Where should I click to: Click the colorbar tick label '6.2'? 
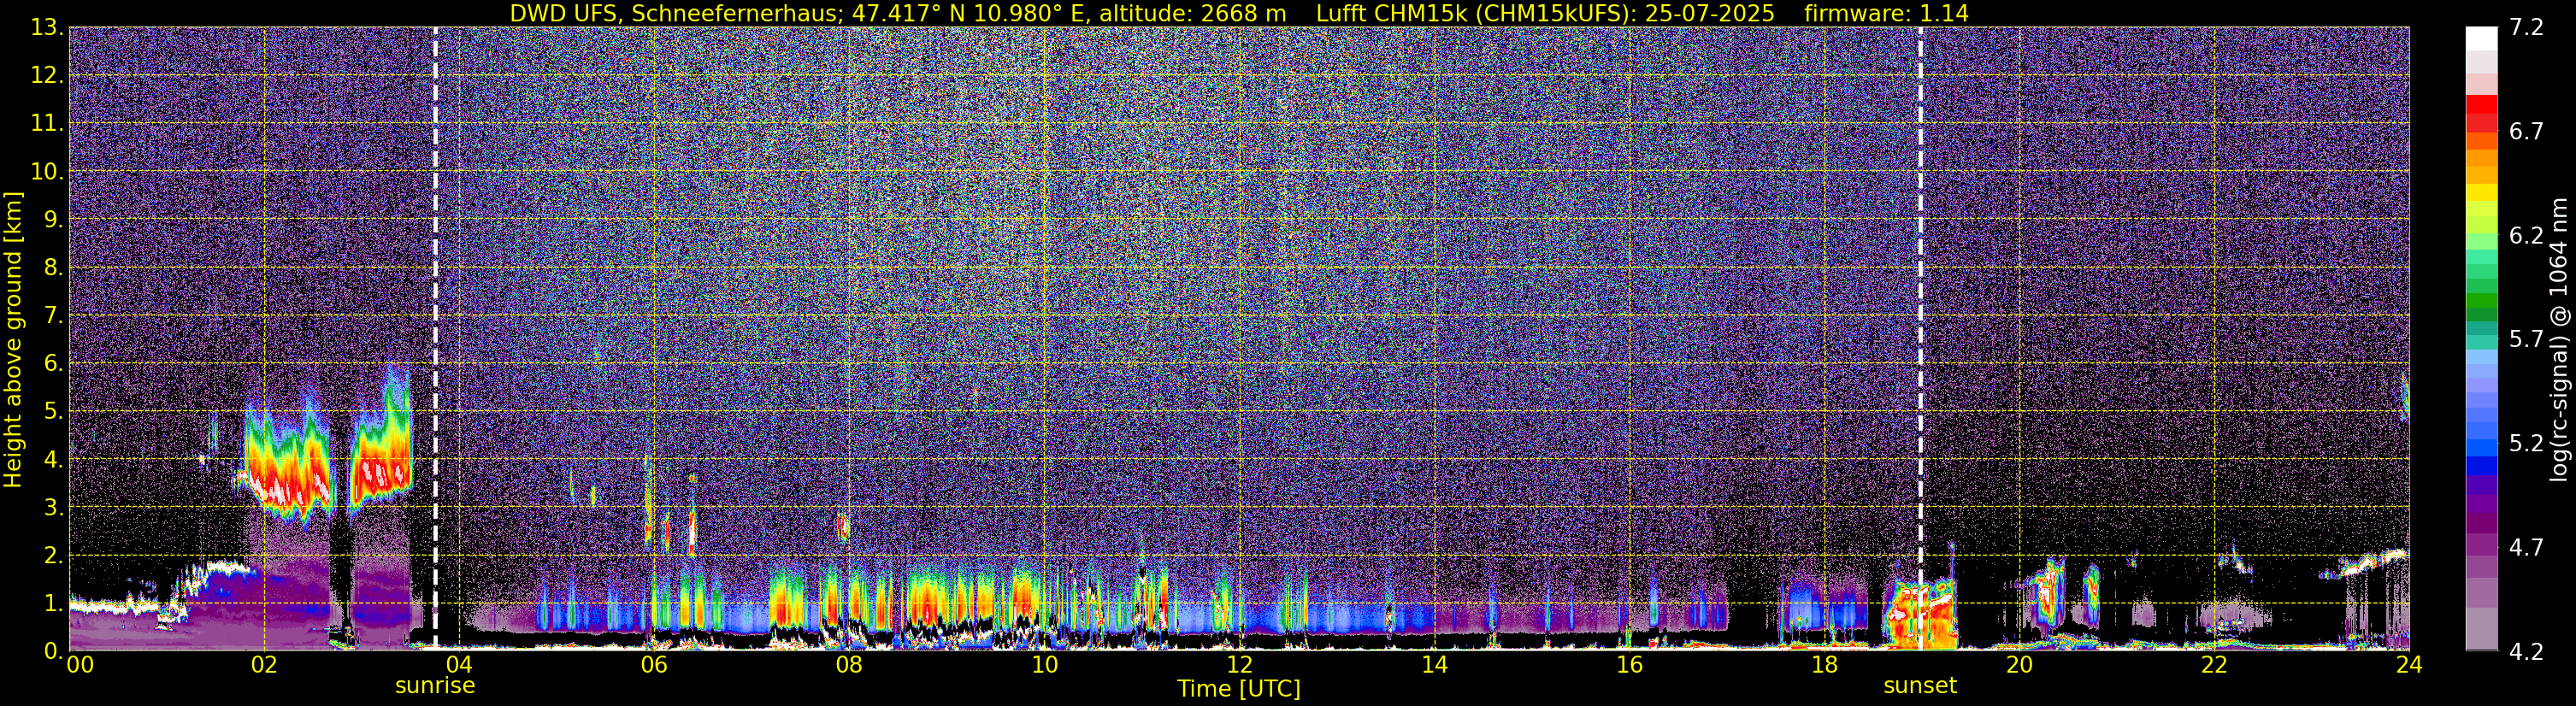2526,236
